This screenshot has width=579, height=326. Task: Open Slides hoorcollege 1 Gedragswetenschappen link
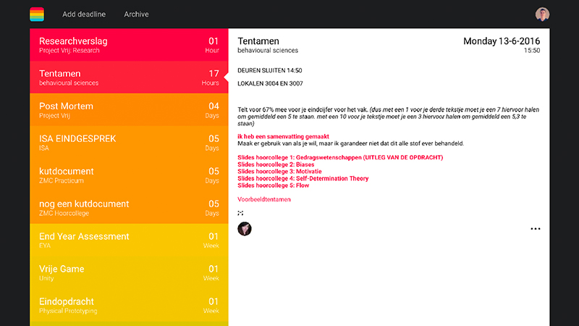tap(340, 157)
